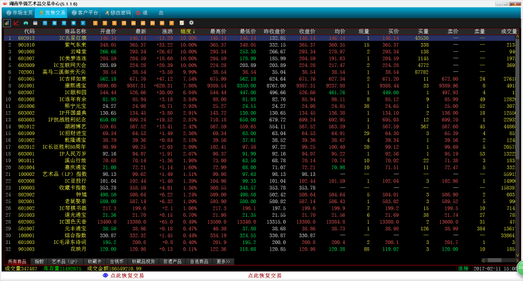
Task: Select the 收藏品现货 bottom tab
Action: [143, 261]
